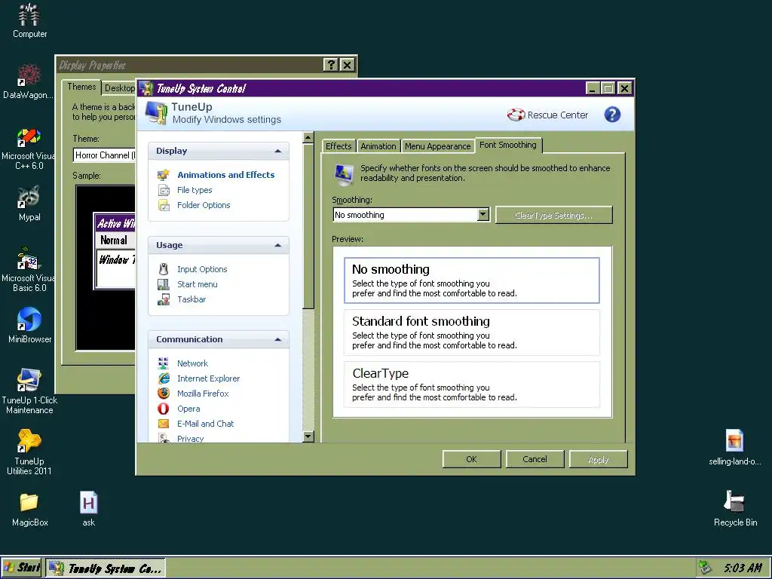Screen dimensions: 772x579
Task: Click Display Properties help question button
Action: [331, 65]
